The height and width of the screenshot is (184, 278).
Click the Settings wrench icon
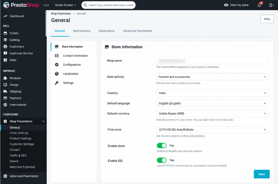coord(57,83)
